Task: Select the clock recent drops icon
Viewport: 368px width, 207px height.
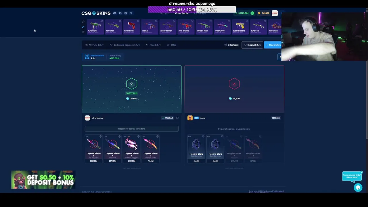Action: coord(83,22)
